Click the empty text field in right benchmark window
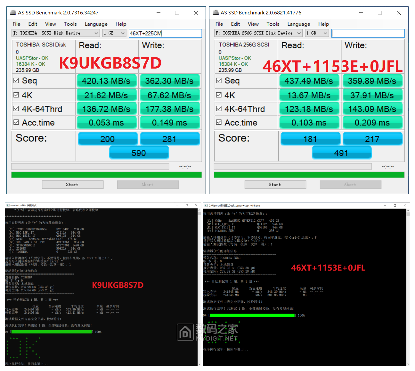 coord(368,33)
